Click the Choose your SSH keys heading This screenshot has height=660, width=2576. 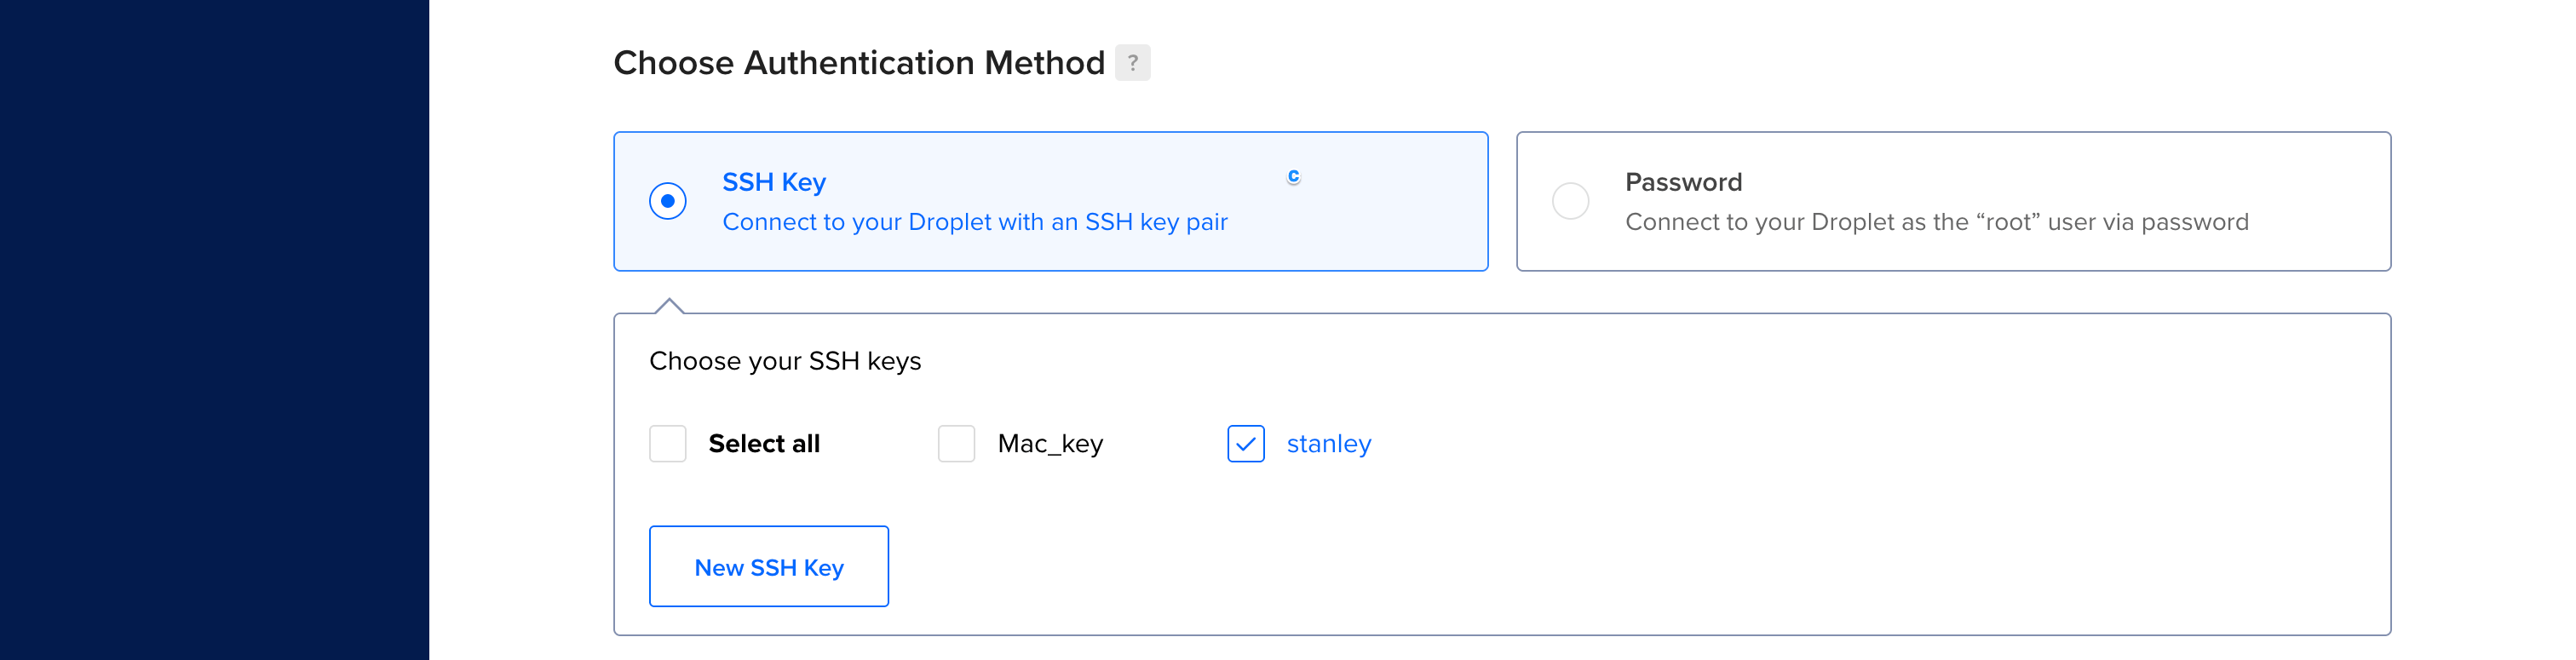point(785,361)
